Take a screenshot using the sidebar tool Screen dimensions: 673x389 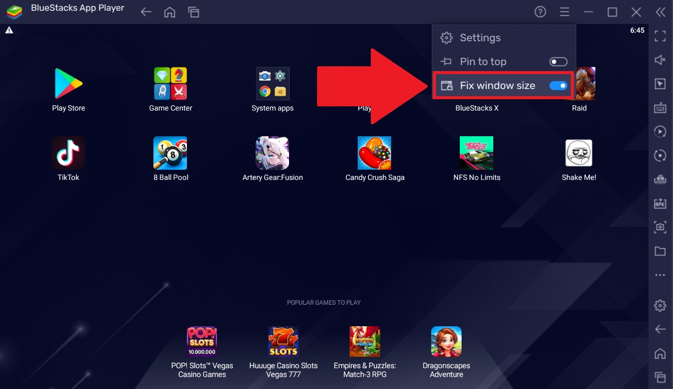tap(660, 227)
